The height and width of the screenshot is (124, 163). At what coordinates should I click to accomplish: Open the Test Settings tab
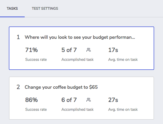[45, 9]
